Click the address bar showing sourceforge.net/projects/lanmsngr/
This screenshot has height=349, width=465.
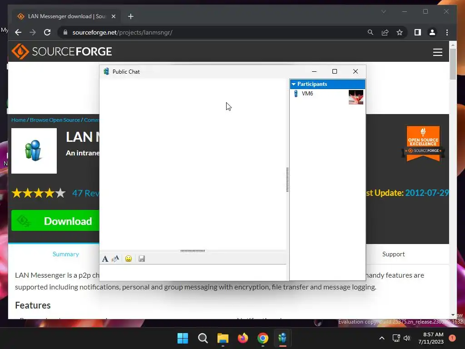(213, 32)
